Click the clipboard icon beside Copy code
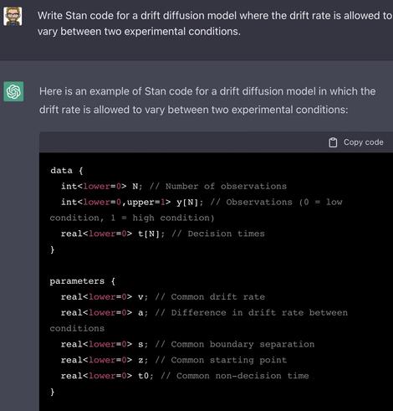The height and width of the screenshot is (411, 393). point(333,142)
